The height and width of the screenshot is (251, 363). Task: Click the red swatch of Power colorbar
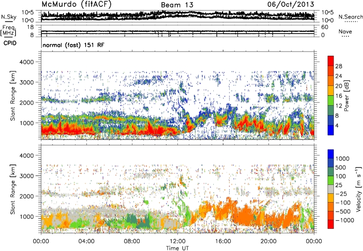click(x=331, y=61)
